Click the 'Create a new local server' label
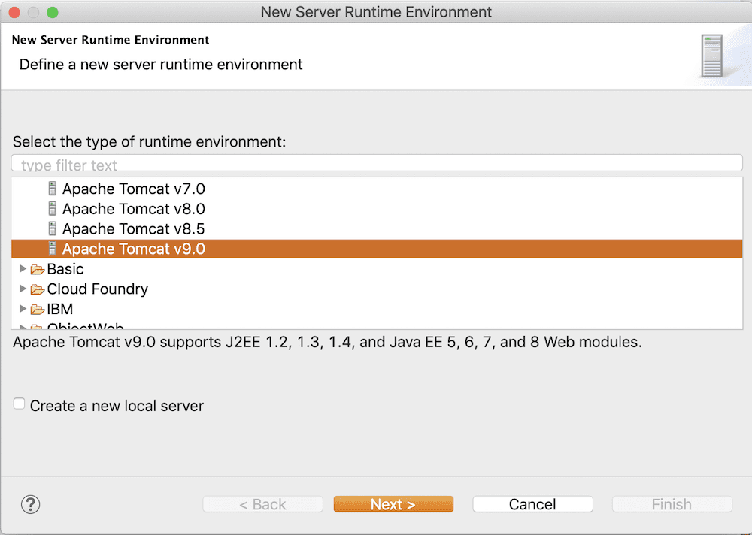Screen dimensions: 752x535 coord(117,406)
